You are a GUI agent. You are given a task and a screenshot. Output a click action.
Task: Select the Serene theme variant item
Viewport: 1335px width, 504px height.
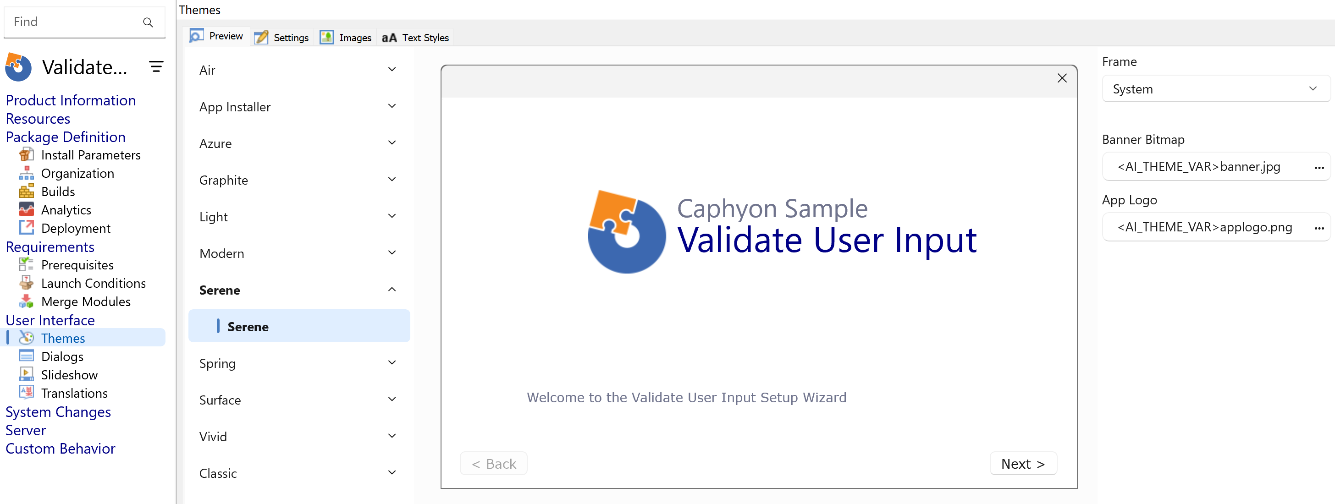[299, 326]
